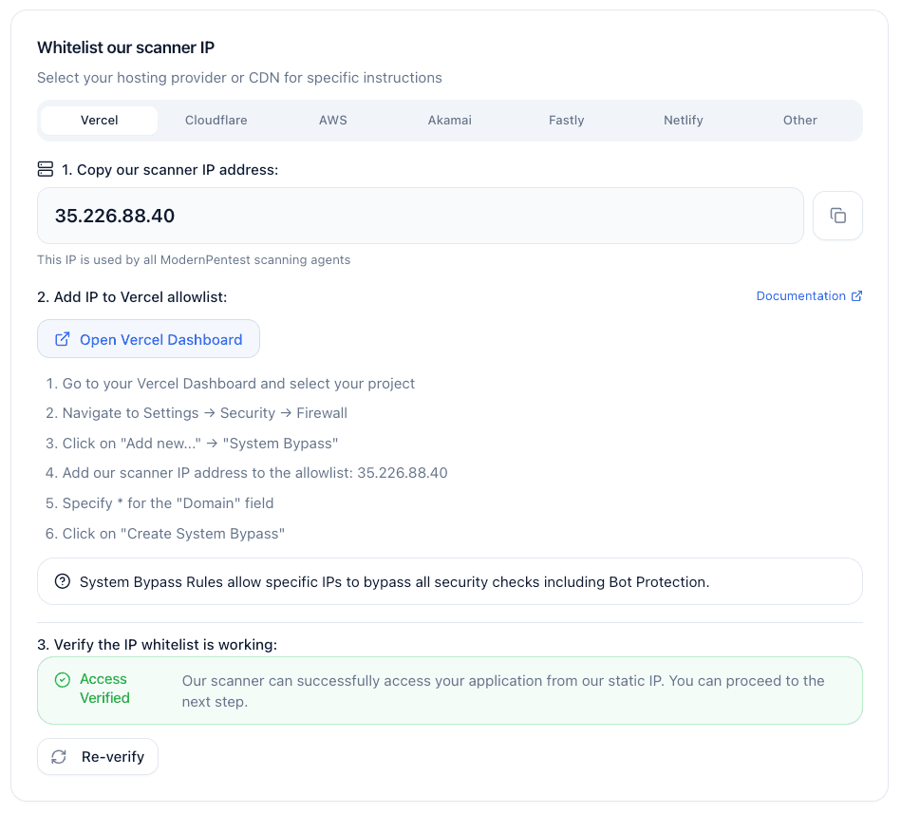
Task: Select the IP address 35.226.88.40 field
Action: pyautogui.click(x=420, y=216)
